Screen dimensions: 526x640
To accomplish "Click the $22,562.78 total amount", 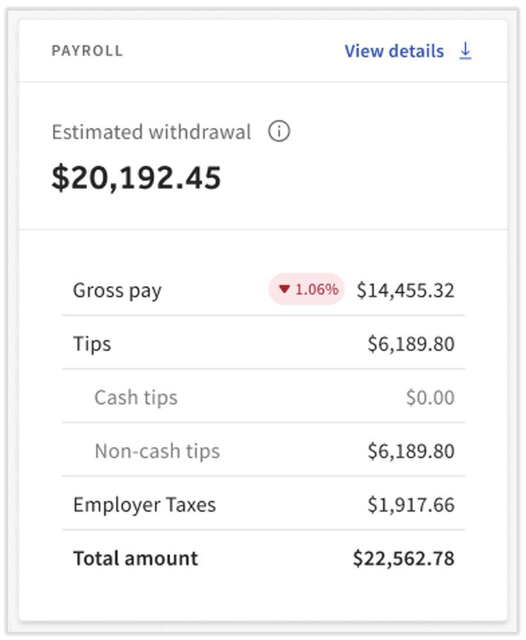I will (x=404, y=559).
